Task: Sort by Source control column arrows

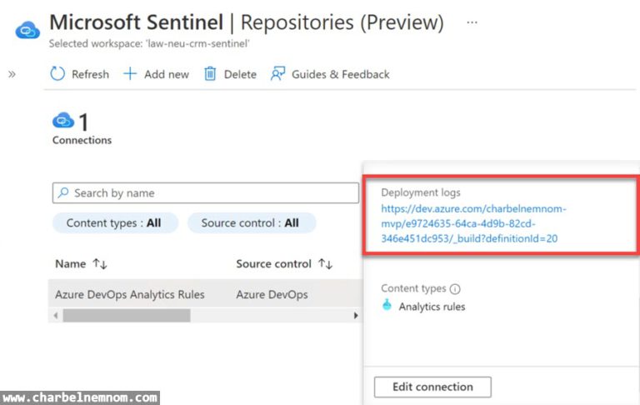Action: [325, 263]
